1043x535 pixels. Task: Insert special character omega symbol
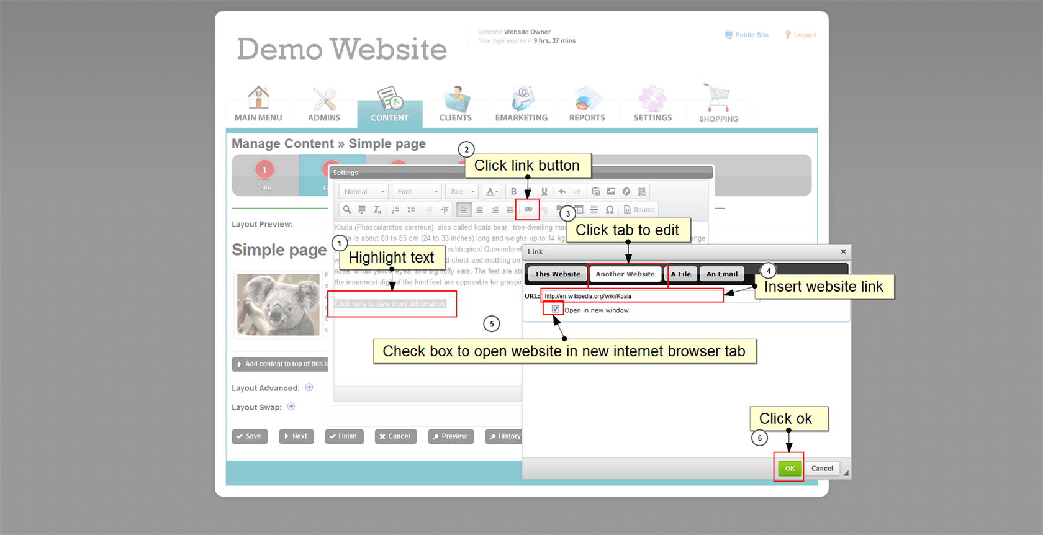point(610,210)
